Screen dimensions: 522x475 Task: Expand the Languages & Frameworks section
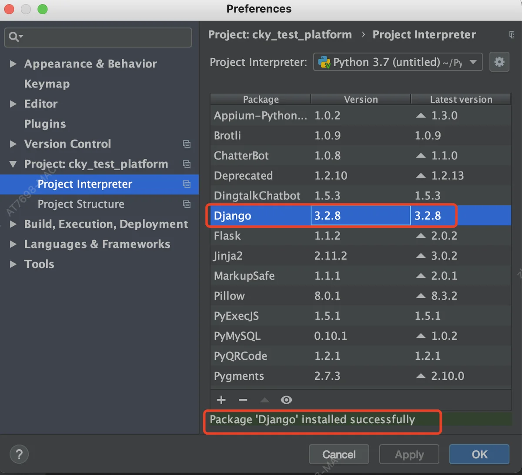point(13,244)
